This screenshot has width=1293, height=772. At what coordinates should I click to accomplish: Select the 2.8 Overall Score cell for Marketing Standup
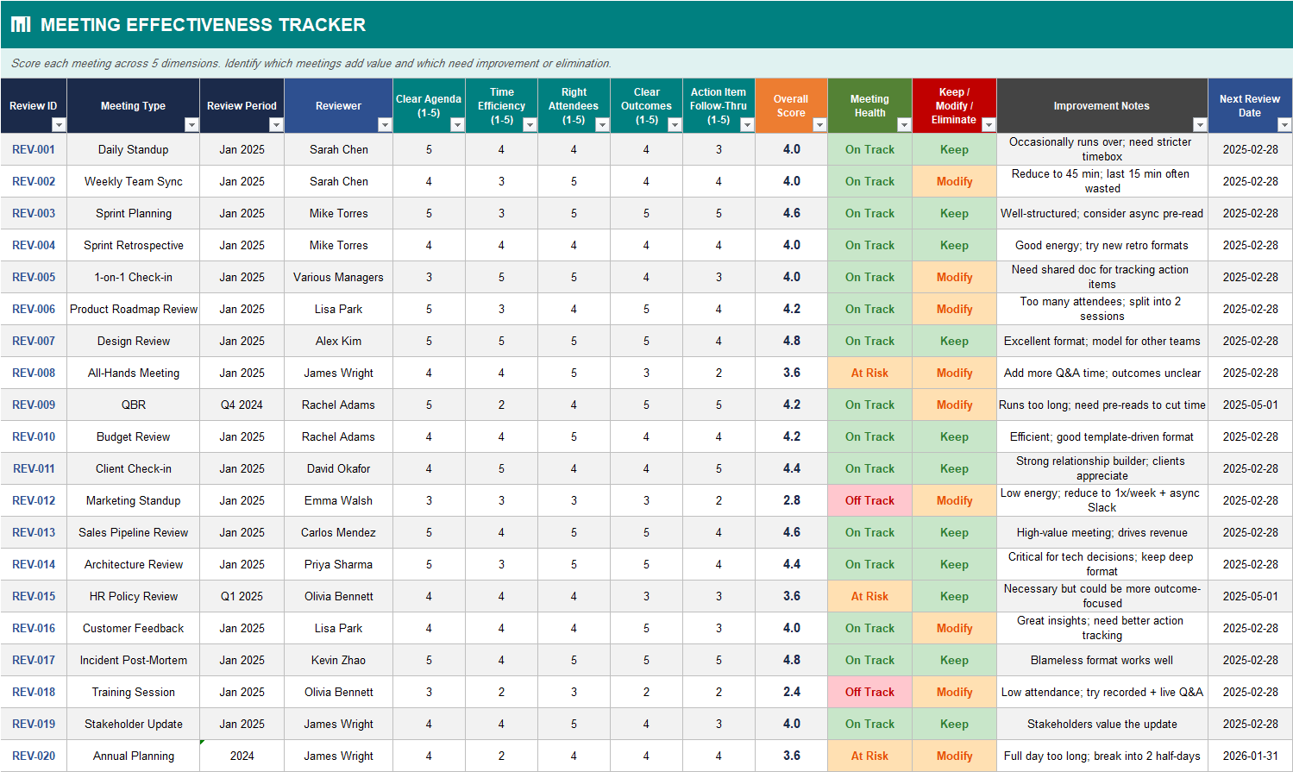click(x=790, y=500)
